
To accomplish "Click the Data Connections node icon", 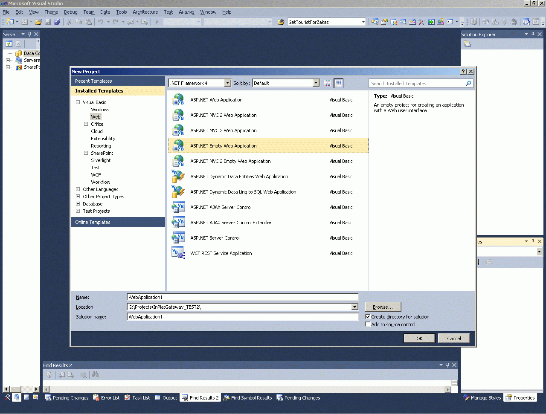I will [x=19, y=53].
